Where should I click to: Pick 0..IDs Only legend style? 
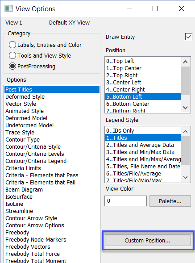pyautogui.click(x=143, y=131)
